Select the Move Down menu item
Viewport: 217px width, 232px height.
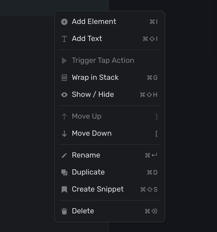tap(92, 134)
